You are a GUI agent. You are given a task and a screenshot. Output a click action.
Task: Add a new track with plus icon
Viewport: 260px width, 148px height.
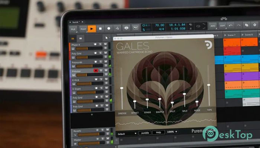coord(92,114)
